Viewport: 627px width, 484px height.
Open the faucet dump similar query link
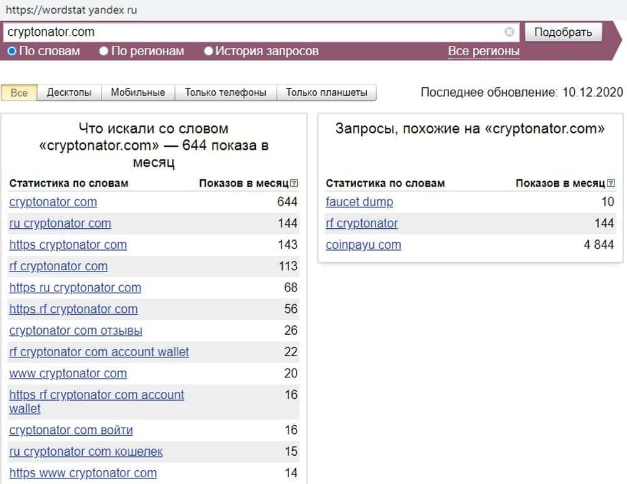359,202
